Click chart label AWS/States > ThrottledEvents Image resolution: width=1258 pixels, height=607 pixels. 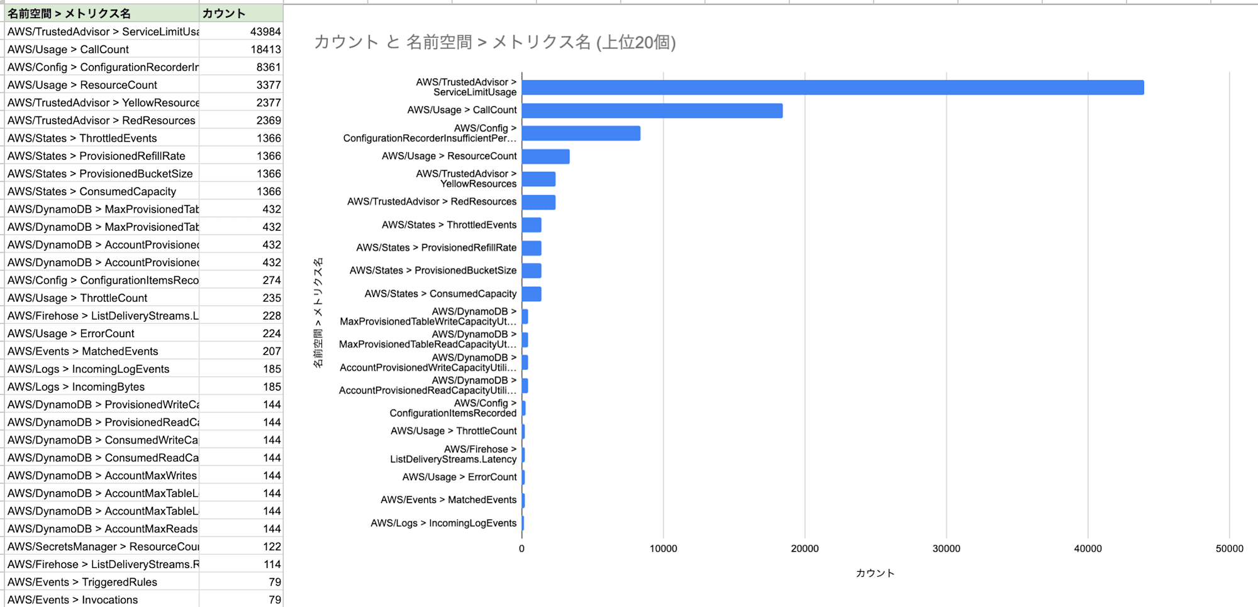(449, 225)
